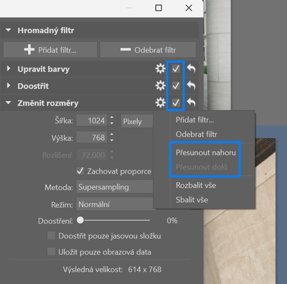Viewport: 287px width, 284px height.
Task: Decrease Šířka with down stepper arrow
Action: 112,124
